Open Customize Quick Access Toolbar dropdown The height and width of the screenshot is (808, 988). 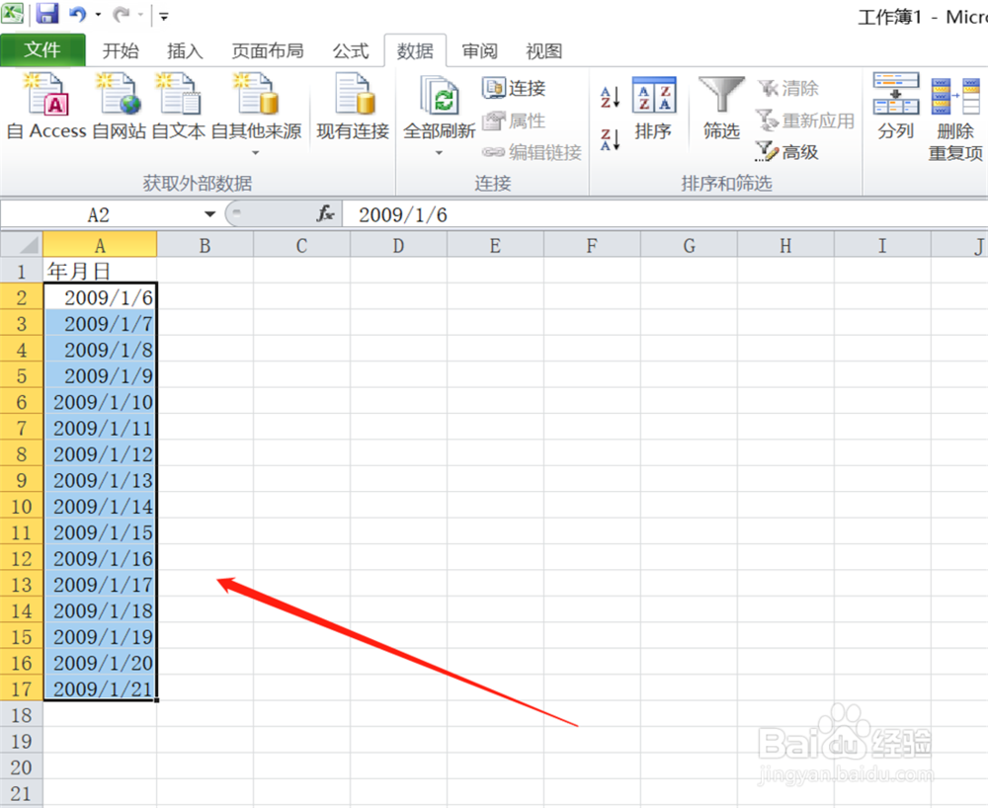click(164, 17)
